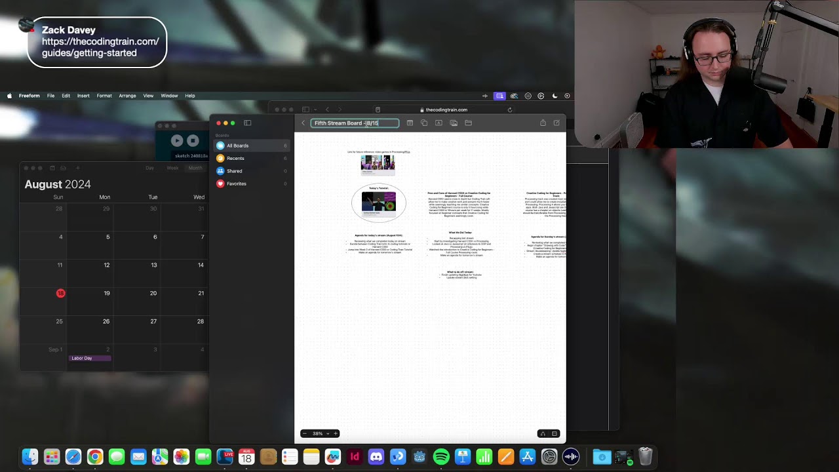Zoom out with the minus button

[x=305, y=433]
